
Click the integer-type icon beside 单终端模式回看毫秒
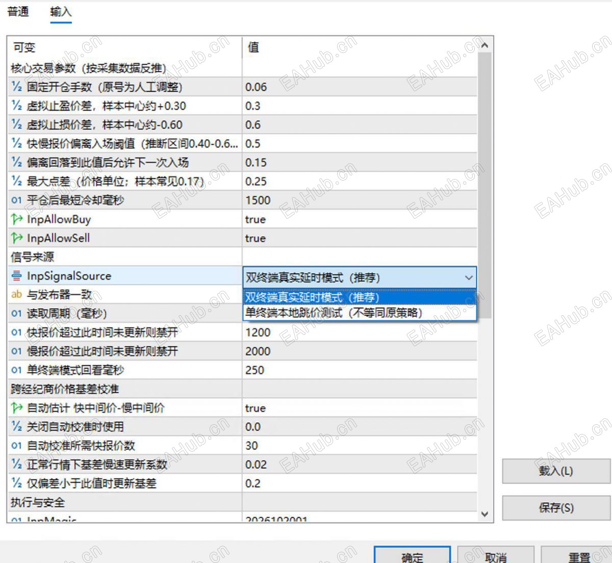pyautogui.click(x=16, y=370)
